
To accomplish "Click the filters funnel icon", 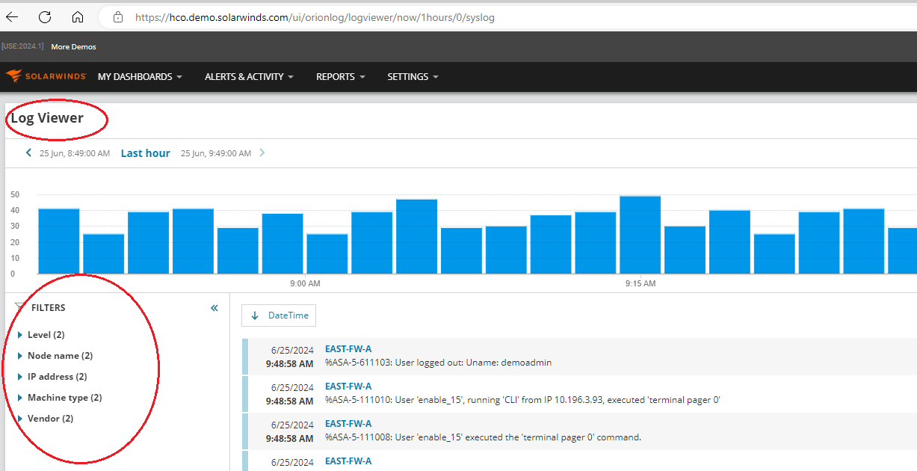I will 19,308.
